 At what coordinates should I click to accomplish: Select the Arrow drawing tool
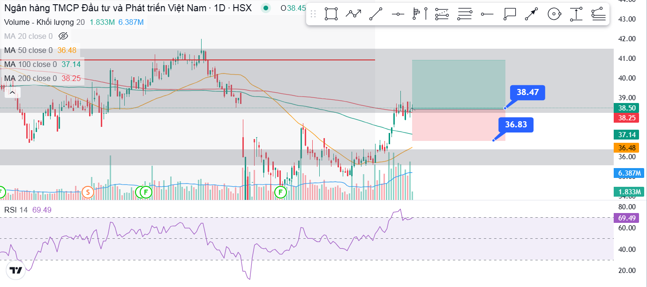tap(531, 15)
